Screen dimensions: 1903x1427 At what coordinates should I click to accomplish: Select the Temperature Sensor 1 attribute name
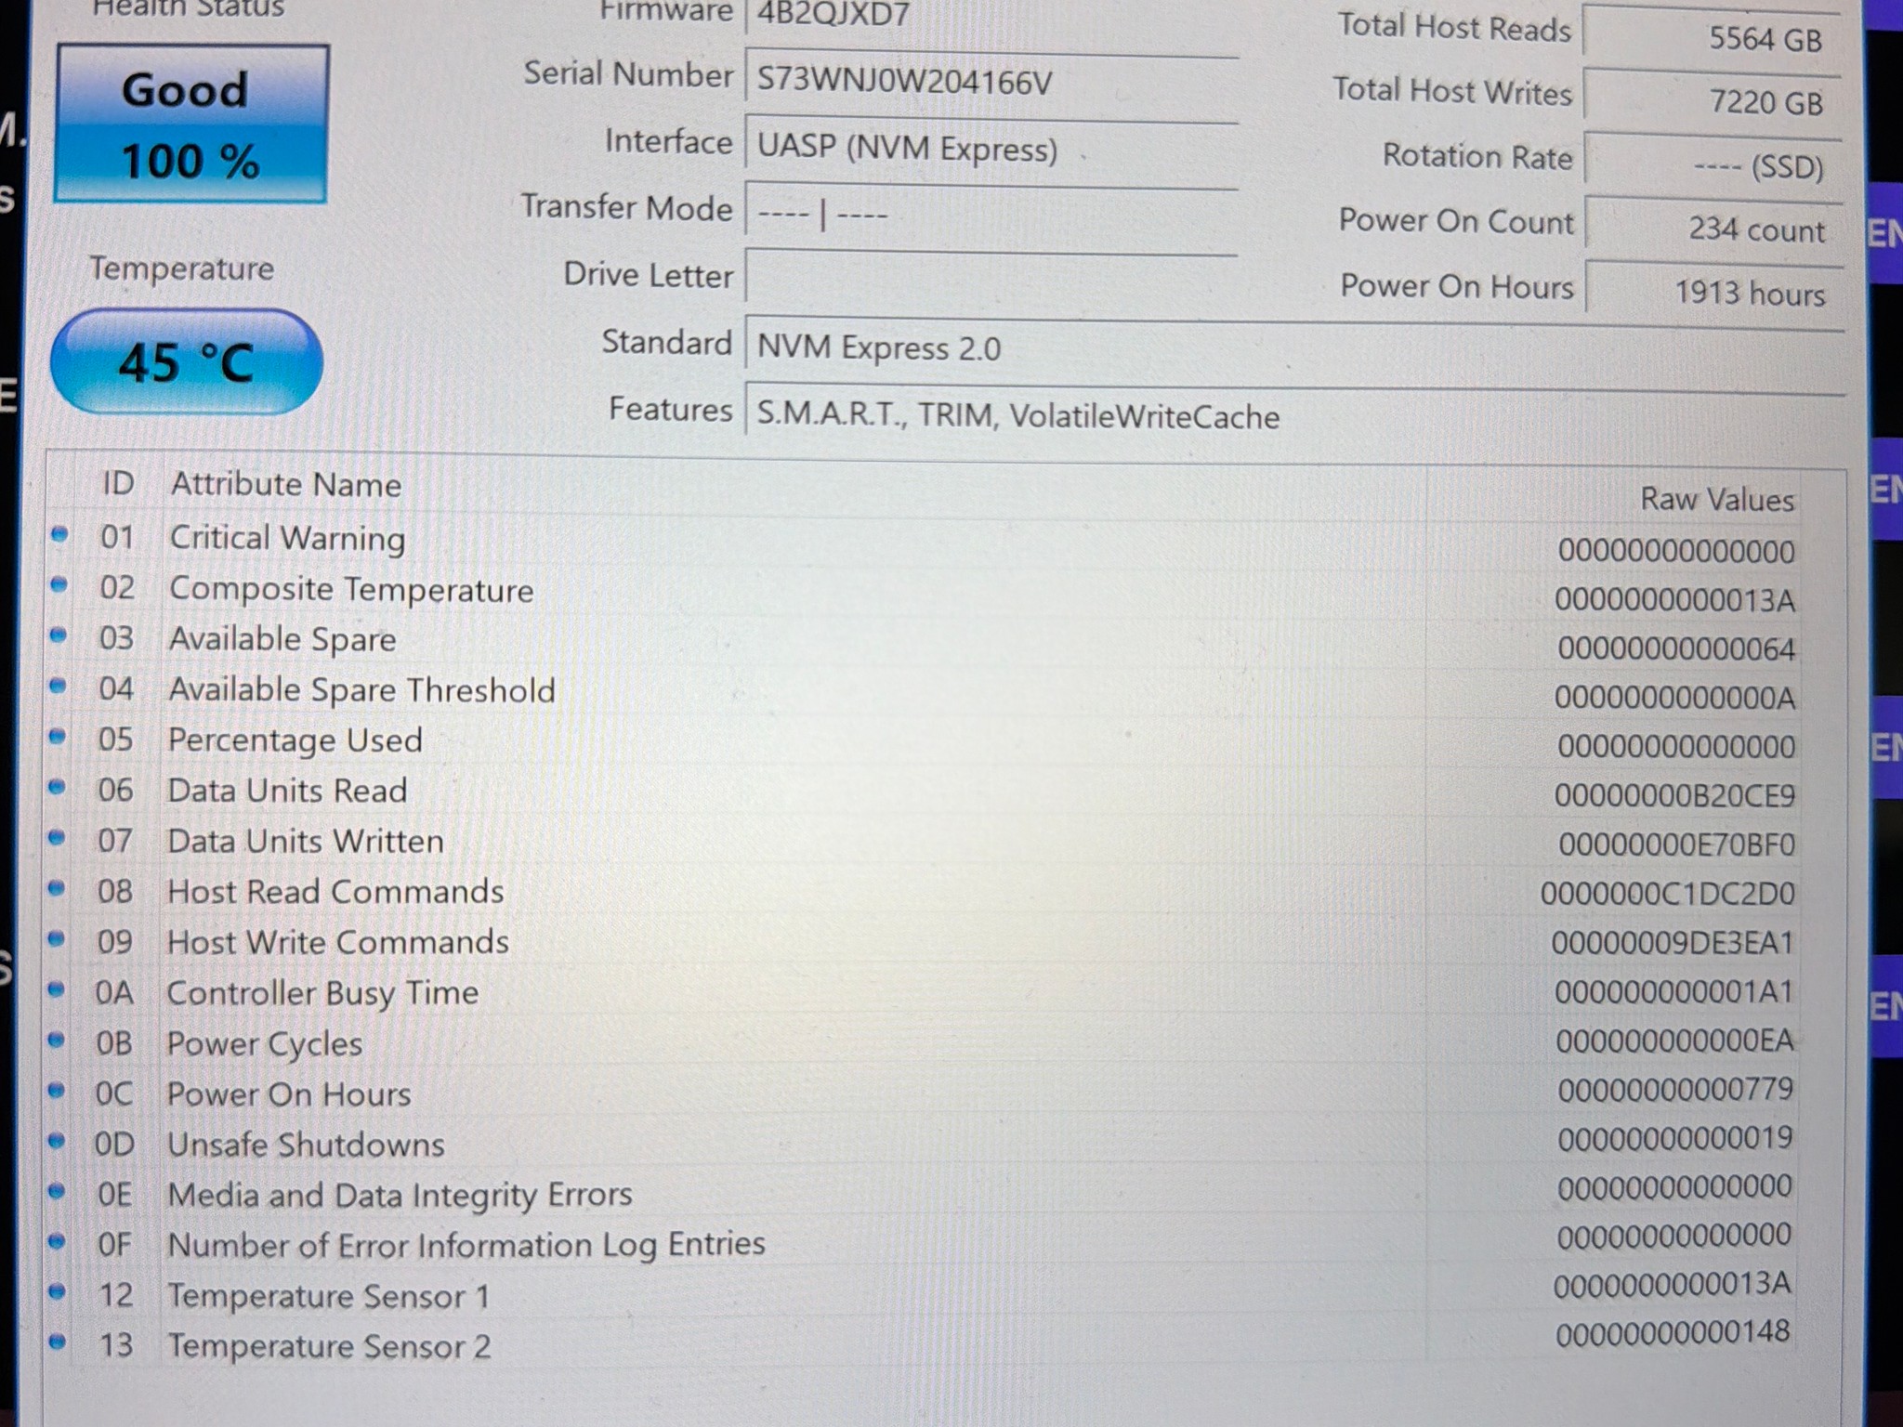pos(329,1296)
